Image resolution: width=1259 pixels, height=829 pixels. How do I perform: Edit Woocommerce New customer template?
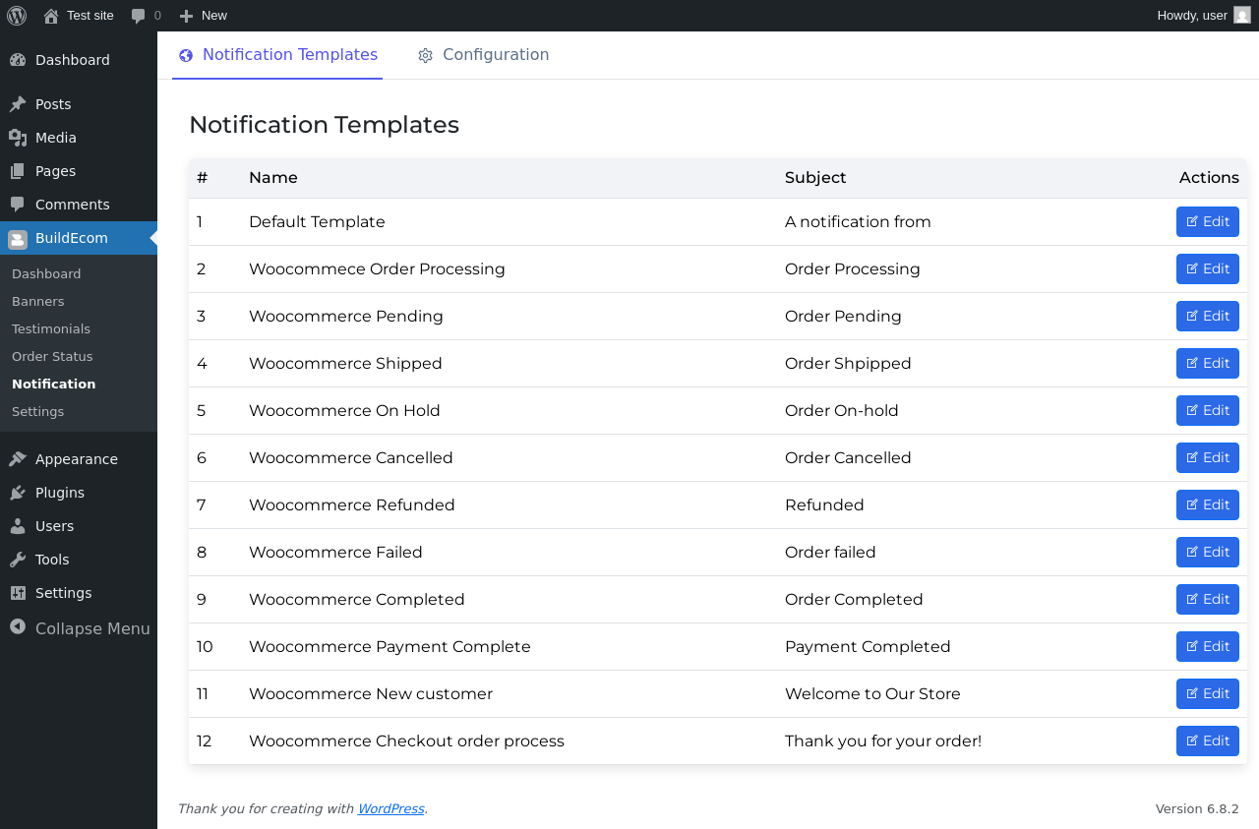pyautogui.click(x=1208, y=693)
